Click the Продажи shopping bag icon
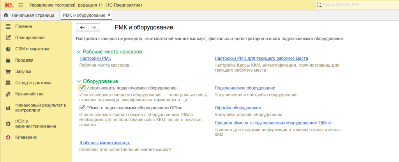 click(8, 60)
